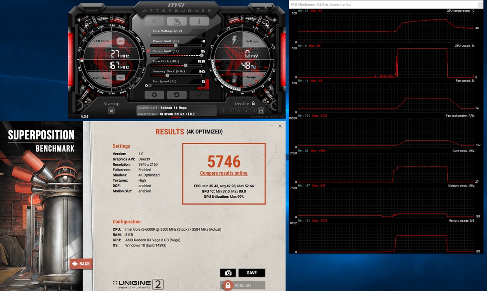Toggle the profile lock icon
This screenshot has width=487, height=291.
(x=253, y=103)
